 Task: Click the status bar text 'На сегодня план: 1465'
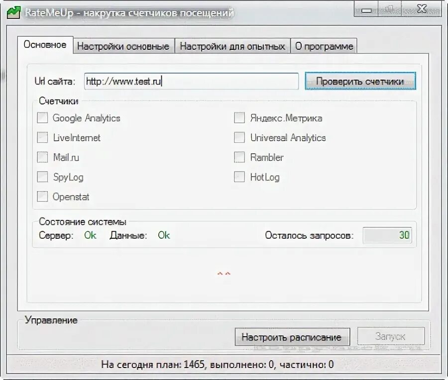pyautogui.click(x=153, y=365)
